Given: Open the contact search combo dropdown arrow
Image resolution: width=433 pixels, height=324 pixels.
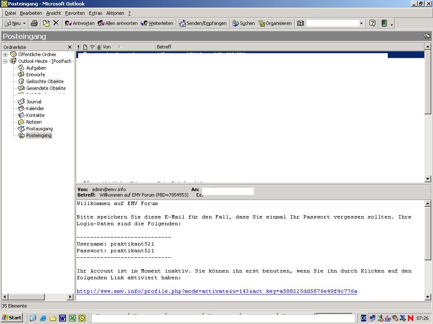Looking at the screenshot, I should (361, 24).
